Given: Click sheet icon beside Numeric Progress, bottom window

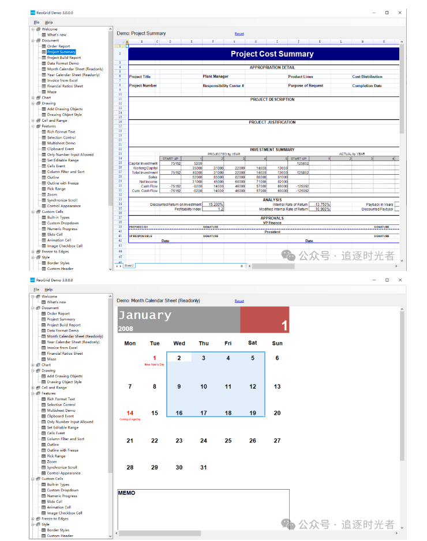Looking at the screenshot, I should (43, 496).
